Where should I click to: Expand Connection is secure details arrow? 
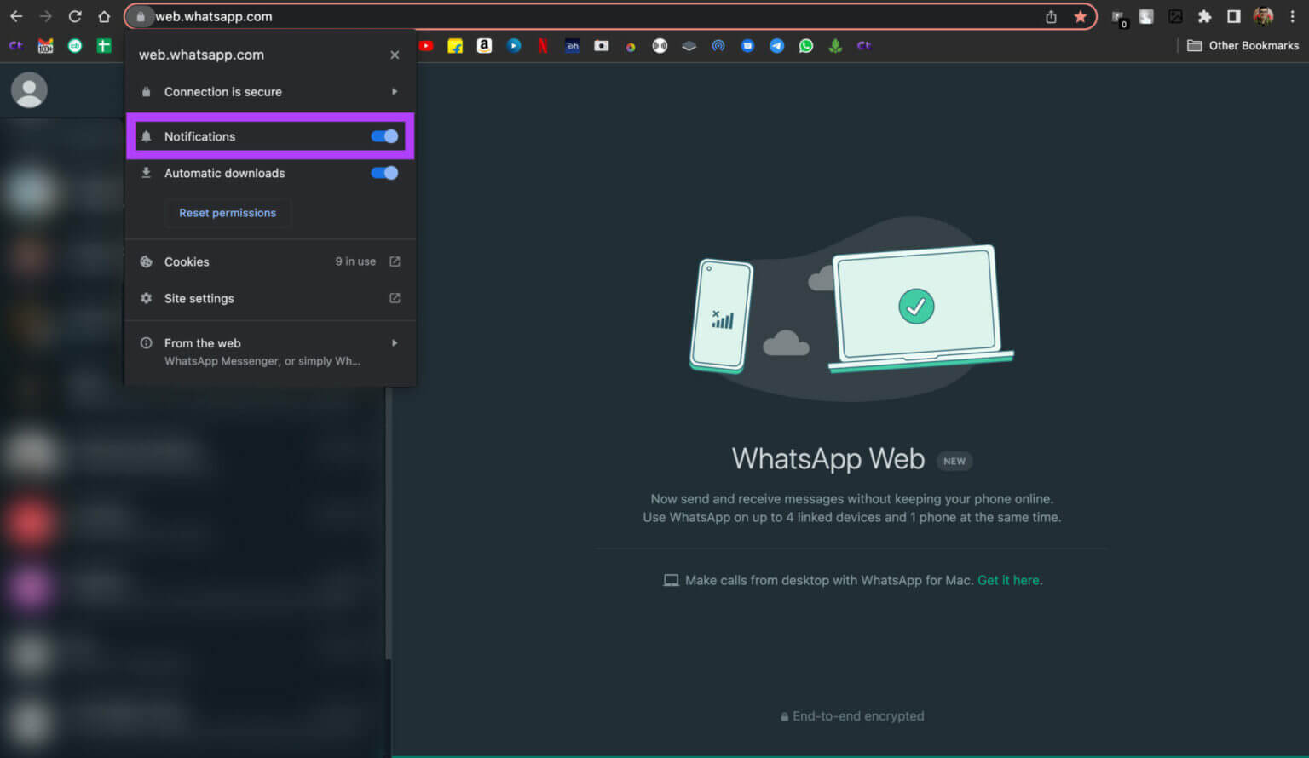click(395, 91)
